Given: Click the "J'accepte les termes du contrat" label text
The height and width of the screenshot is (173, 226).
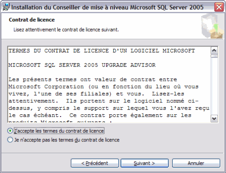Looking at the screenshot, I should tap(59, 131).
